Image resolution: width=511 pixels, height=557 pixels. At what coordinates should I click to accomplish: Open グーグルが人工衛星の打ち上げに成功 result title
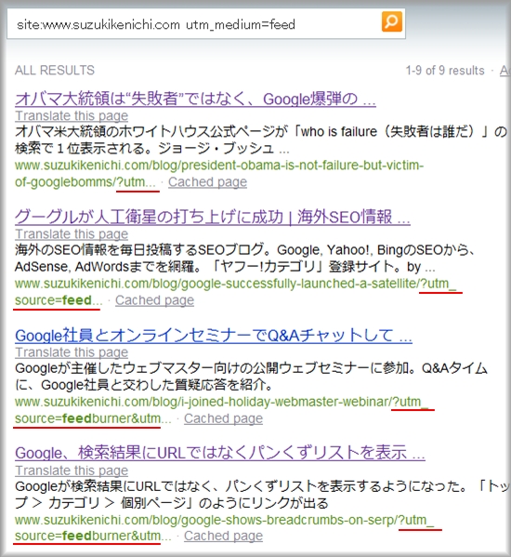(x=213, y=217)
